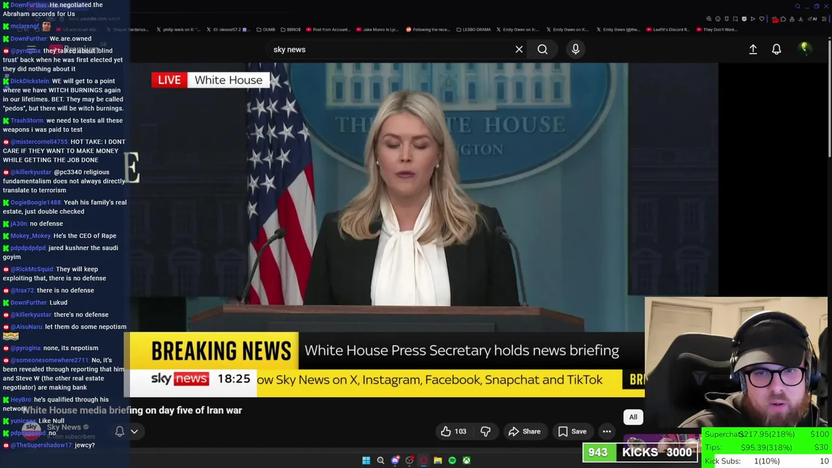The height and width of the screenshot is (468, 832).
Task: Open File Explorer from the taskbar
Action: [437, 460]
